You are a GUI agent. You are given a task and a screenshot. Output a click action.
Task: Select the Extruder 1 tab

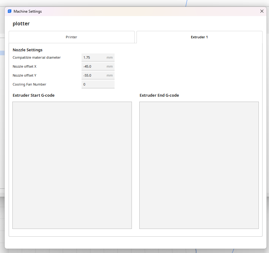[x=199, y=37]
